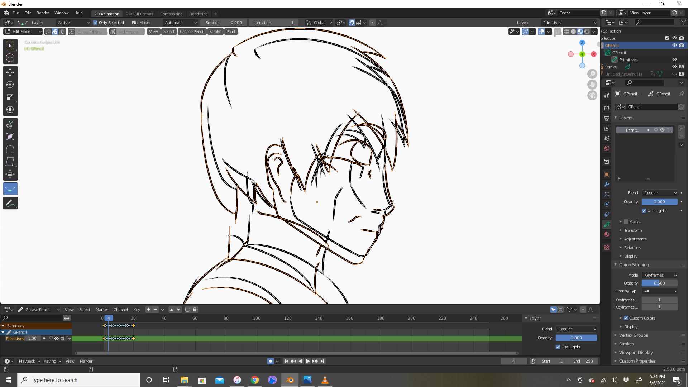This screenshot has width=688, height=387.
Task: Toggle Custom Colors checkbox
Action: [626, 318]
